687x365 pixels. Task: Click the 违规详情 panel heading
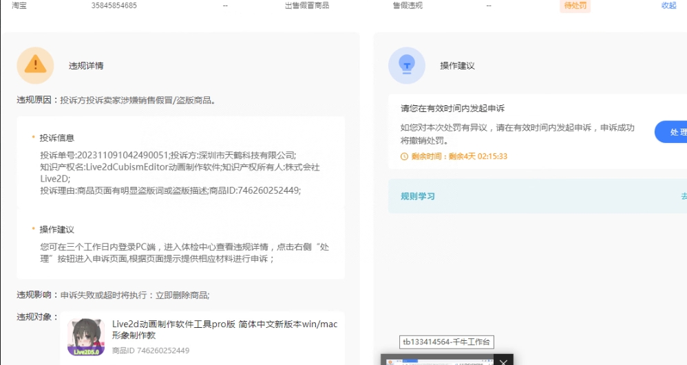(86, 66)
